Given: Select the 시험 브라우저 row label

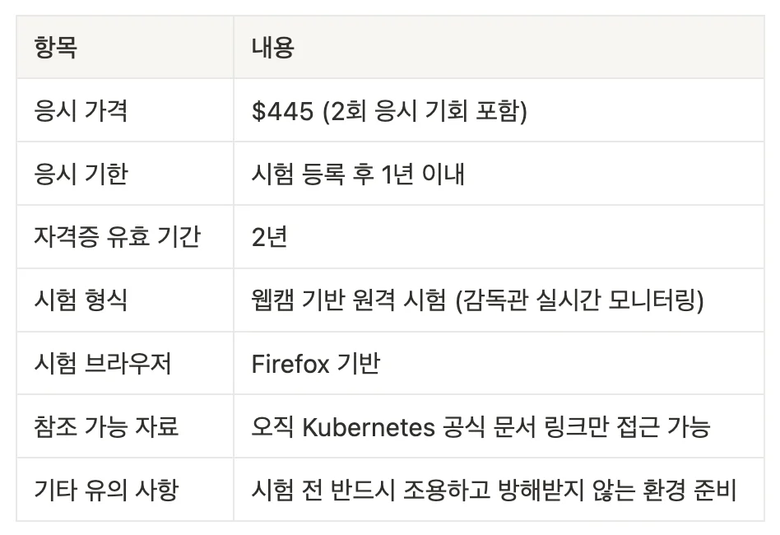Looking at the screenshot, I should coord(103,364).
